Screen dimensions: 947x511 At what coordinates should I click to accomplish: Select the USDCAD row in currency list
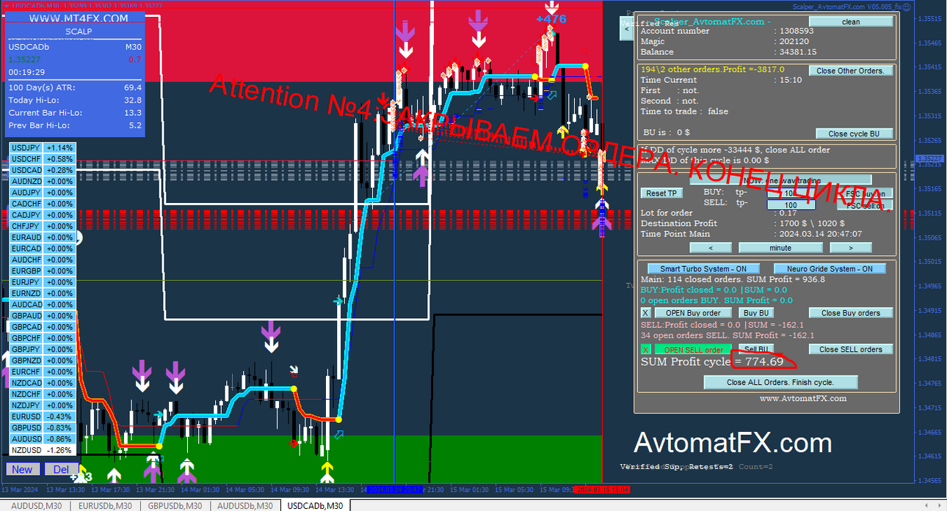coord(43,170)
